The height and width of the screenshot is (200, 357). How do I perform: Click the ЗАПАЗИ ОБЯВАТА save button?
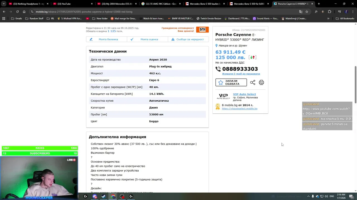pos(231,82)
